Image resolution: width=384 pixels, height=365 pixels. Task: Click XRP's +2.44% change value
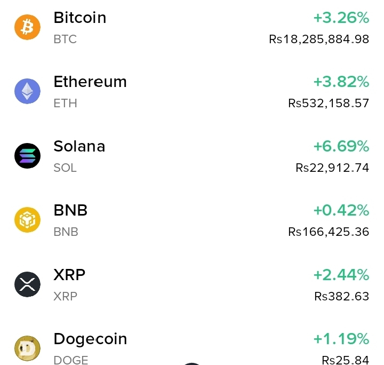click(x=341, y=275)
